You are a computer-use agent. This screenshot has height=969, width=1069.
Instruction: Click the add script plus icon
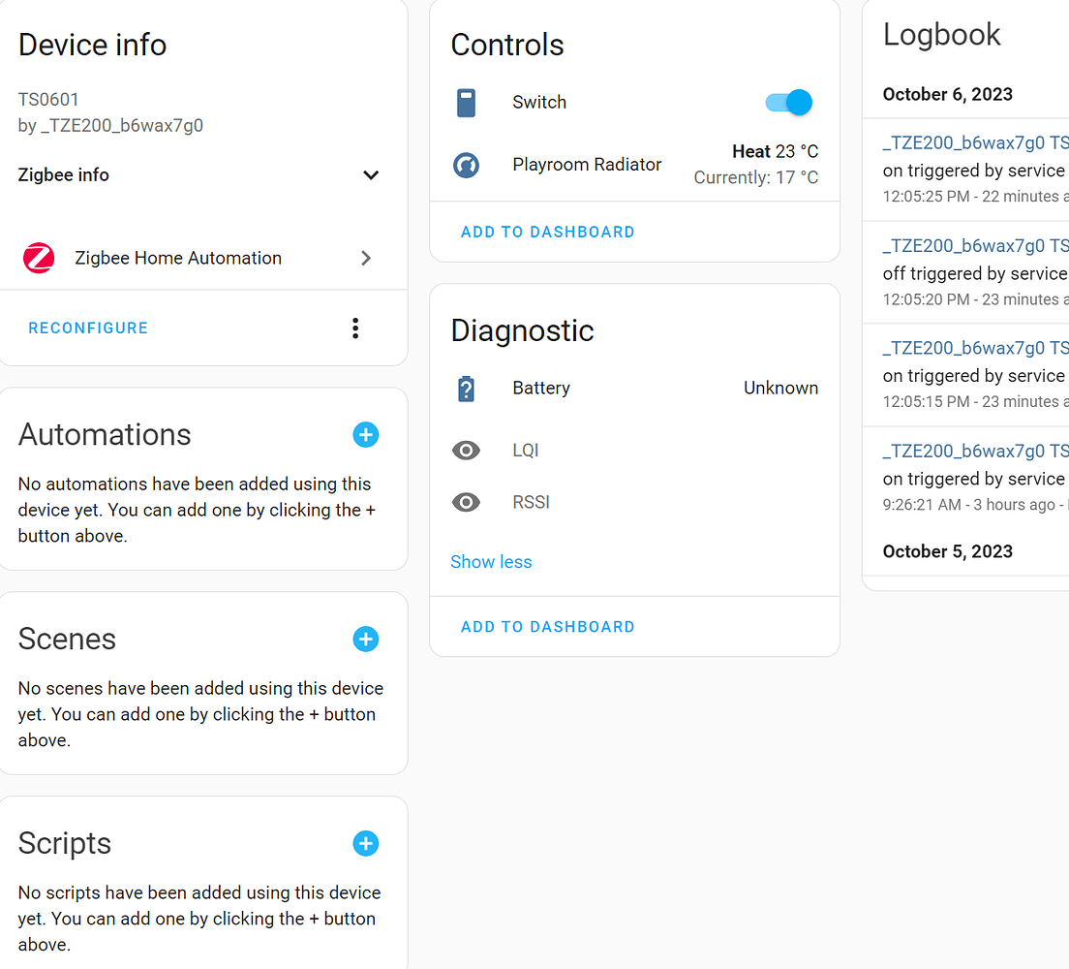pos(365,844)
